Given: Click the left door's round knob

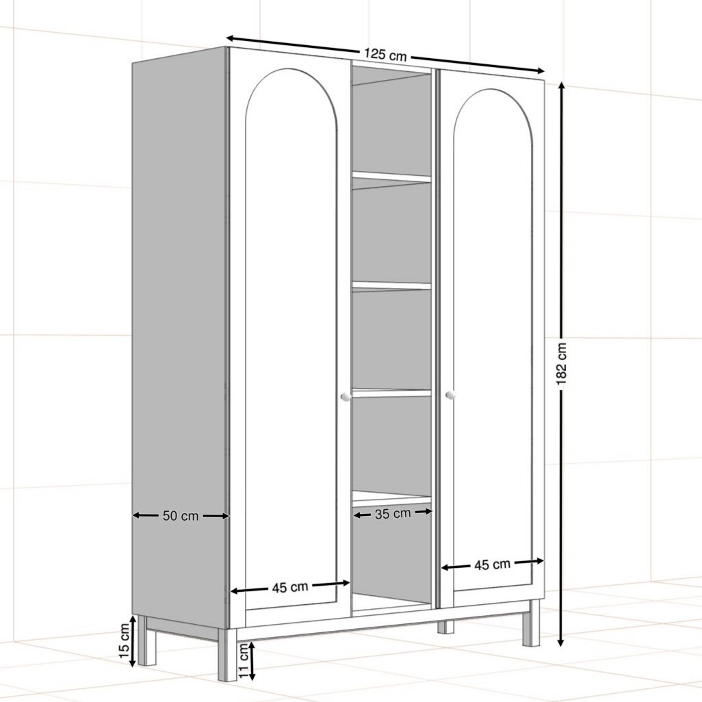Looking at the screenshot, I should click(345, 396).
